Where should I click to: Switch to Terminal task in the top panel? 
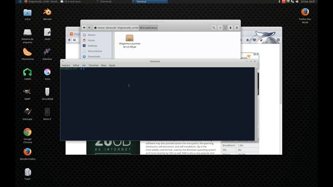[x=149, y=2]
